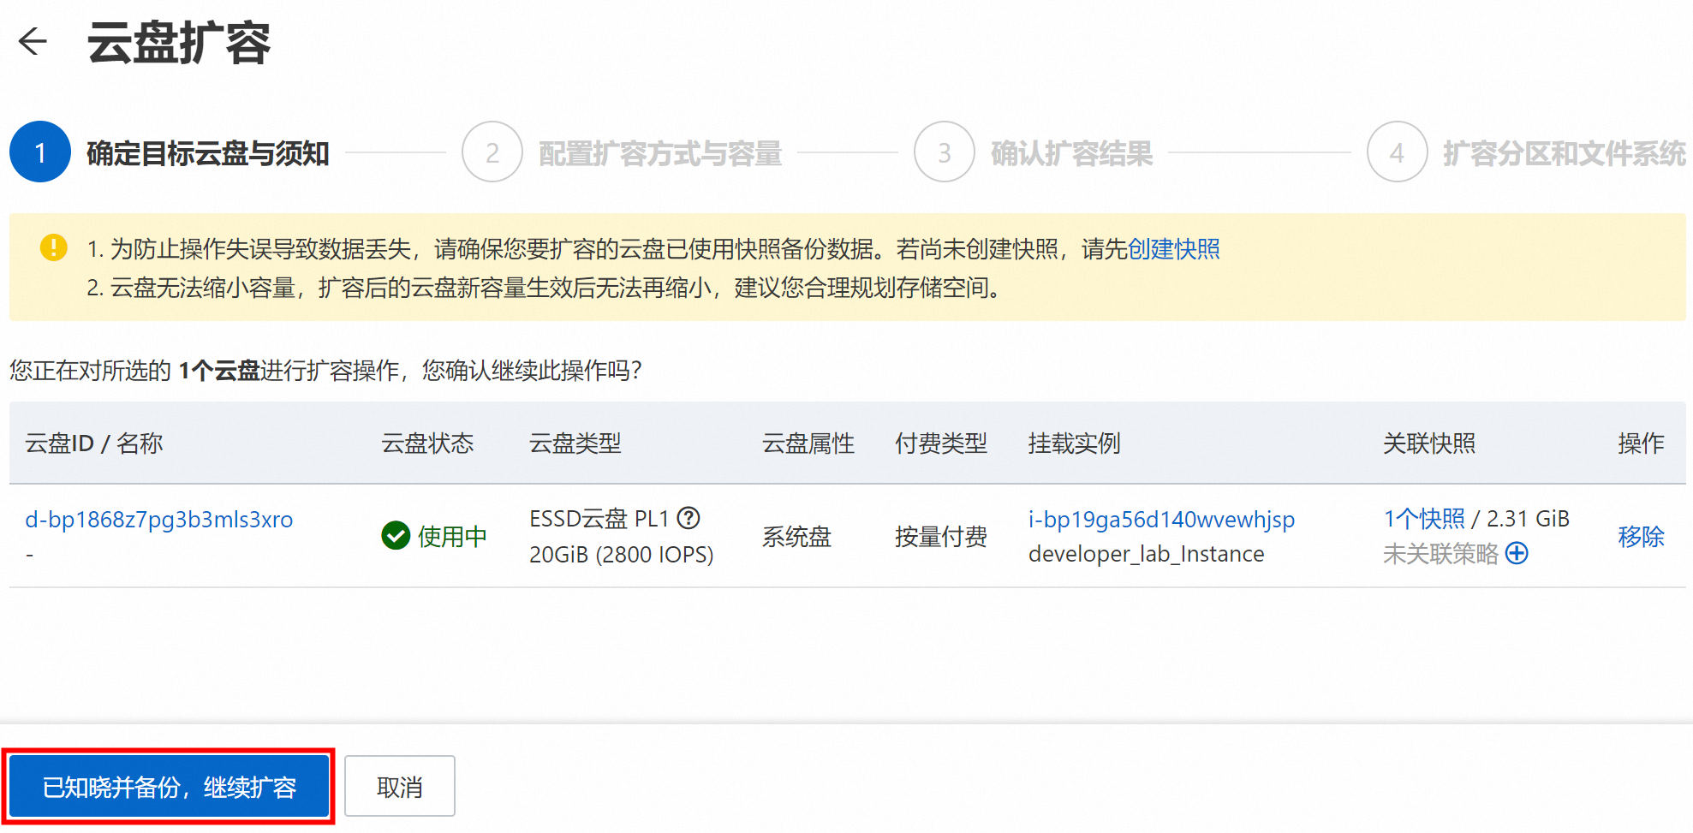Go back using the left arrow icon
Screen dimensions: 1693x833
pyautogui.click(x=33, y=41)
